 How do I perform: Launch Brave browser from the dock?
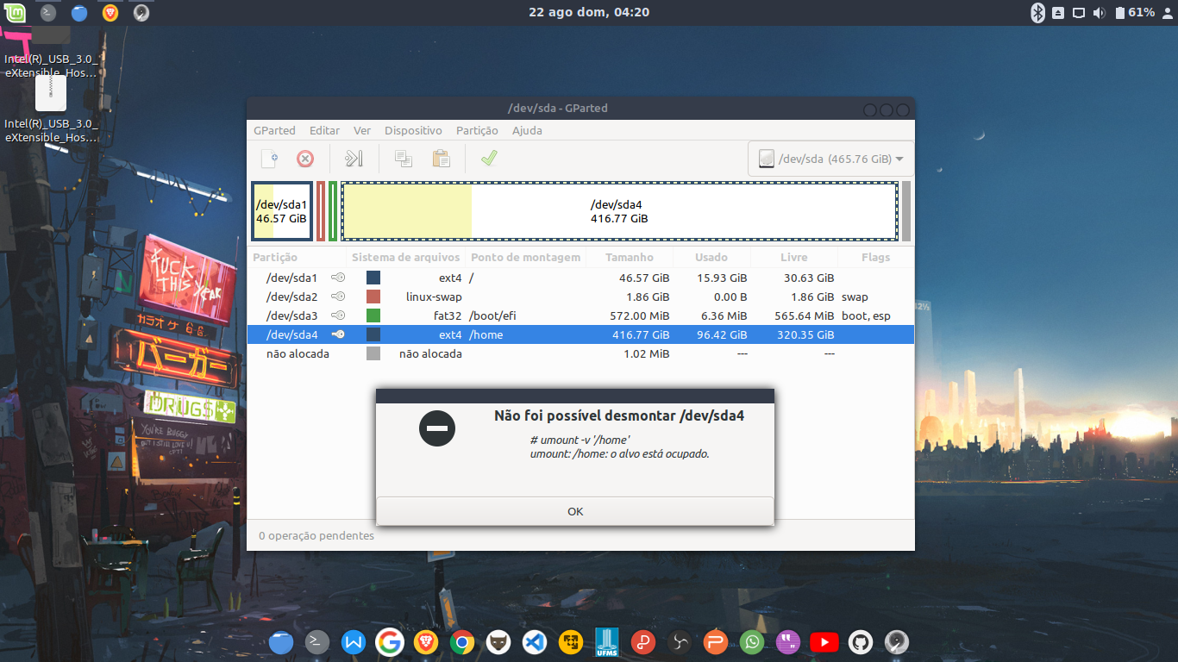(x=426, y=642)
